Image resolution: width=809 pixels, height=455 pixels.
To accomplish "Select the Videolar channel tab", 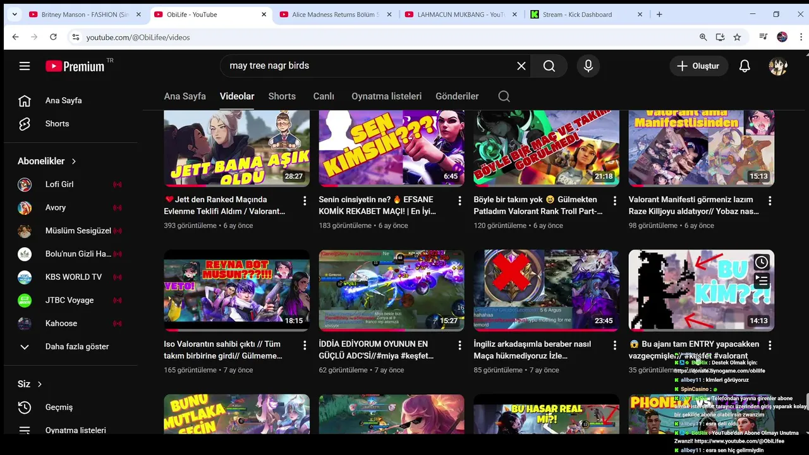I will (x=237, y=96).
